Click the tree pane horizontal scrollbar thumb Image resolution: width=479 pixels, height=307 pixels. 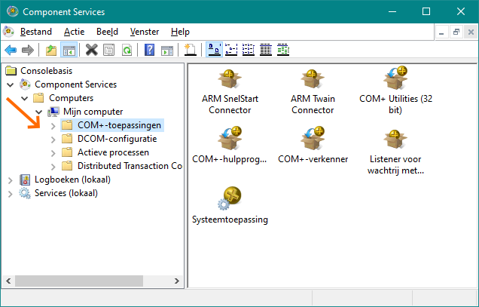pyautogui.click(x=79, y=281)
